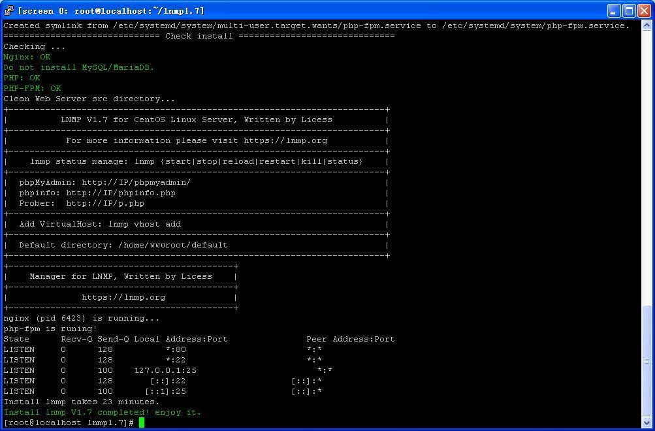Maximize the terminal window

(x=629, y=11)
